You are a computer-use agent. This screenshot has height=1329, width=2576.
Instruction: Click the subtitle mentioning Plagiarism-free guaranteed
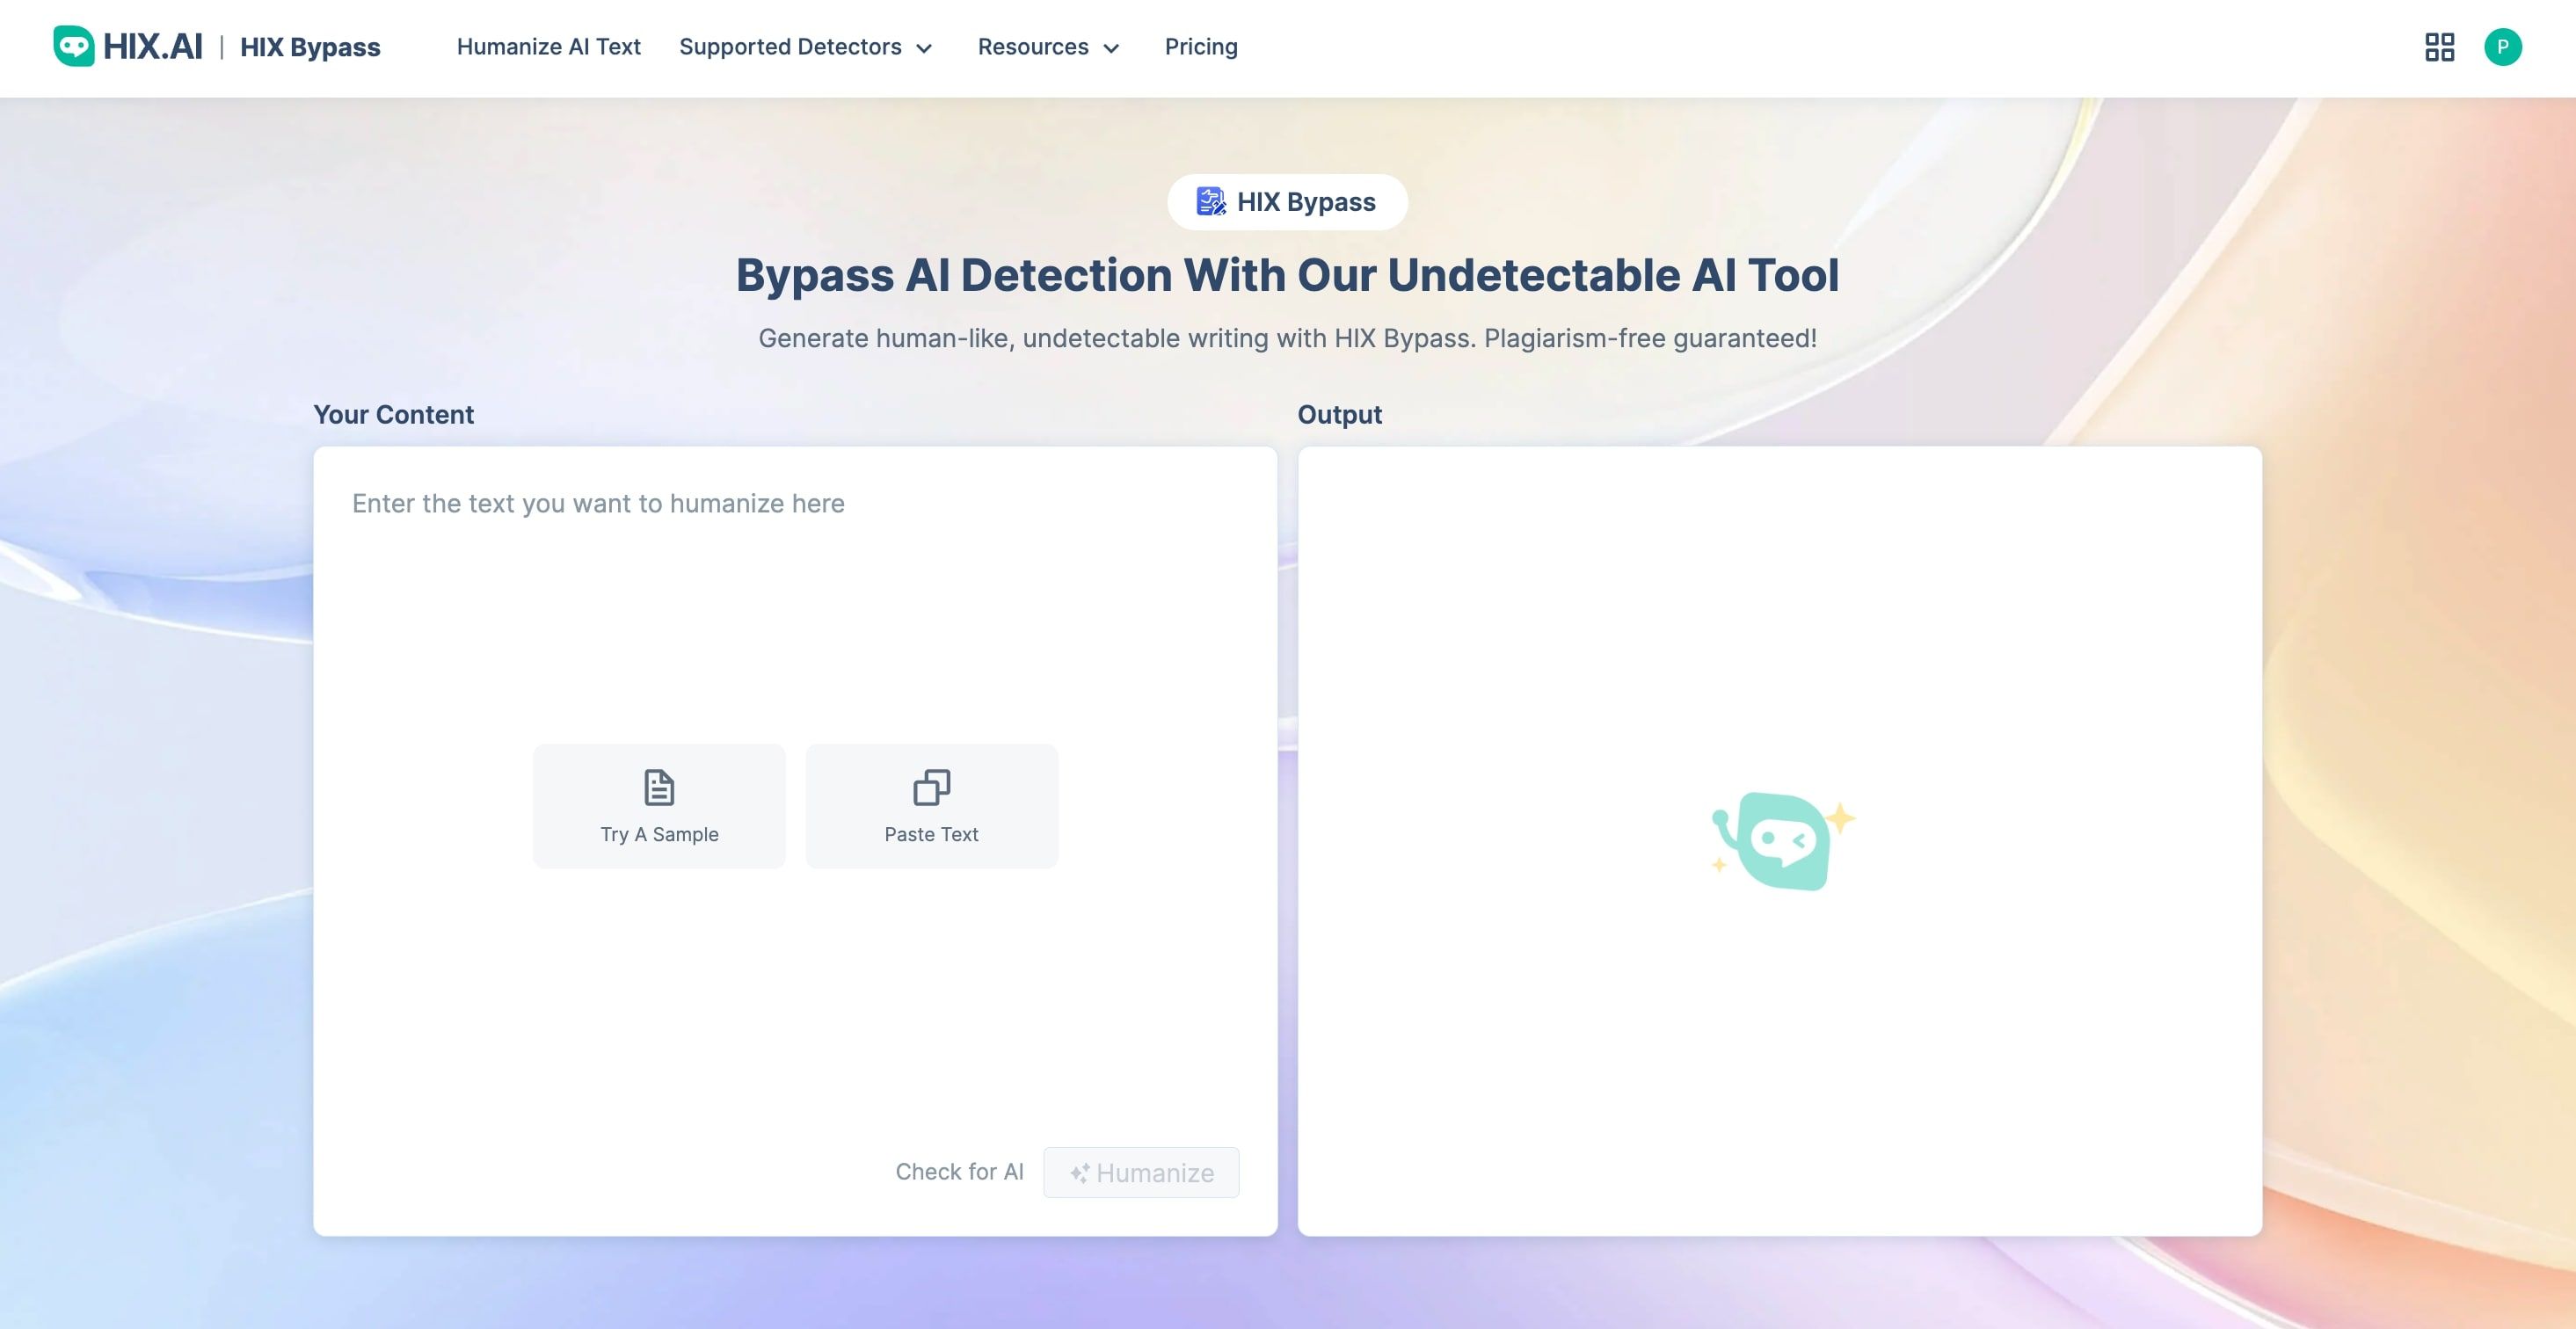point(1287,339)
